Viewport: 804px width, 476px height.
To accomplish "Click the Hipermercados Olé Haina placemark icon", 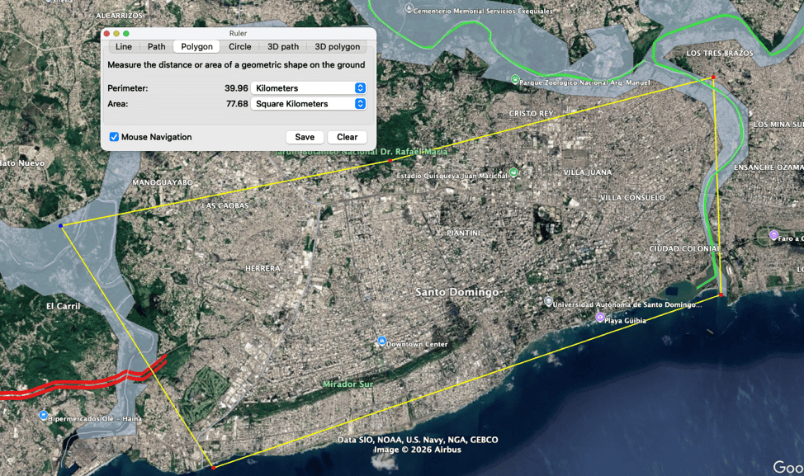I will point(43,415).
